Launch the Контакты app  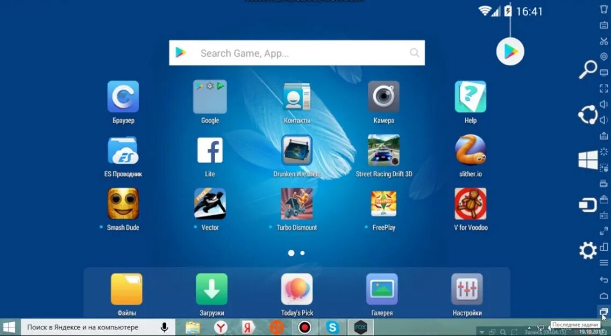(x=296, y=97)
